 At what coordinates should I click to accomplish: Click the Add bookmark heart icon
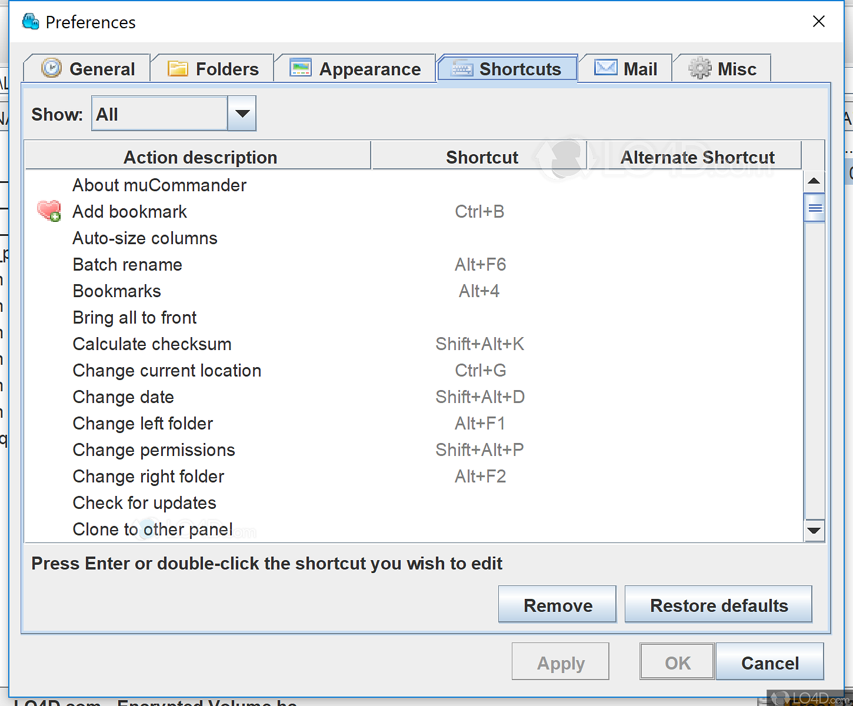[49, 211]
